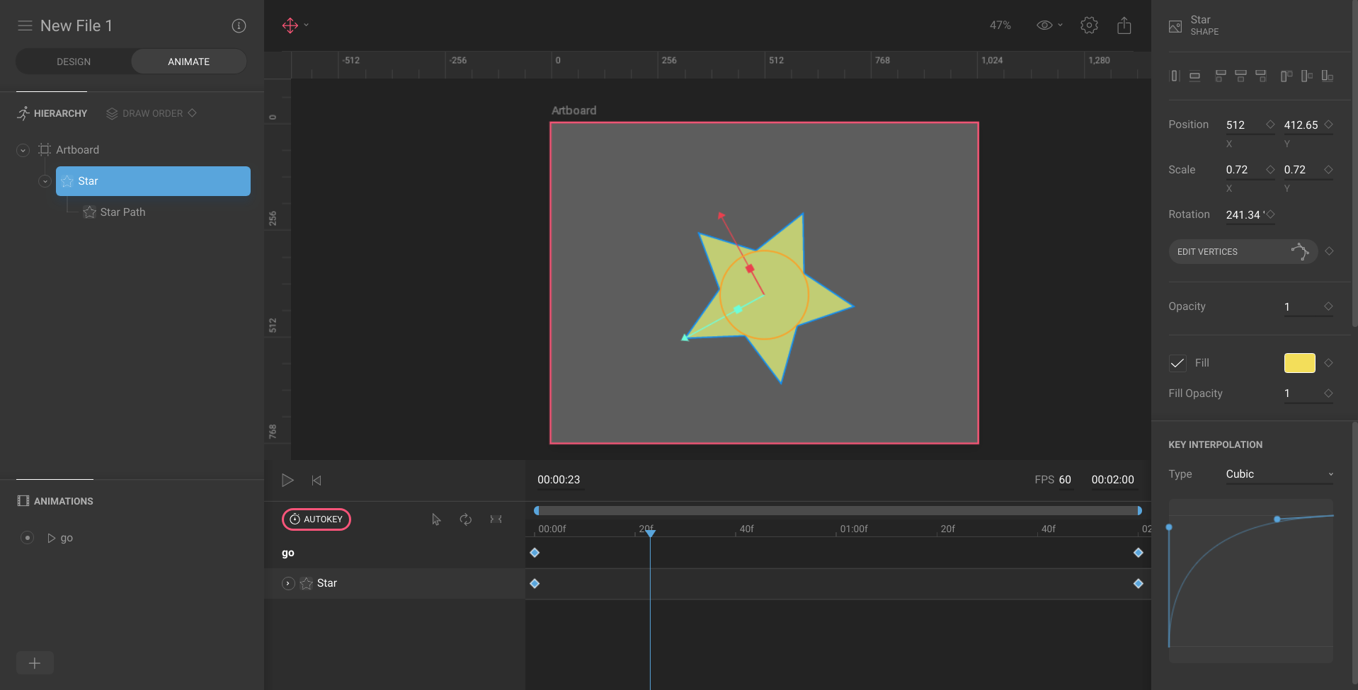Enable AUTOKEY recording mode
The image size is (1358, 690).
(316, 519)
